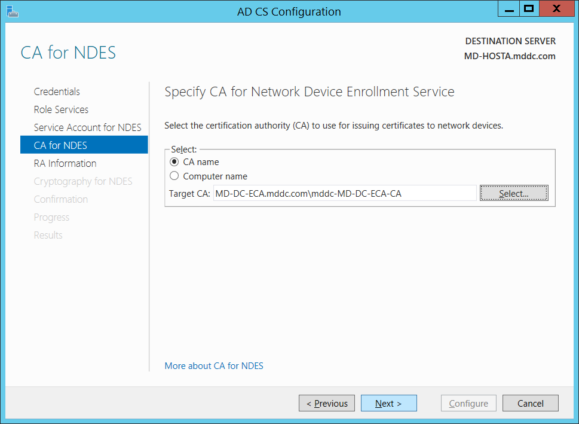
Task: Click the Cryptography for NDES step
Action: pyautogui.click(x=83, y=181)
